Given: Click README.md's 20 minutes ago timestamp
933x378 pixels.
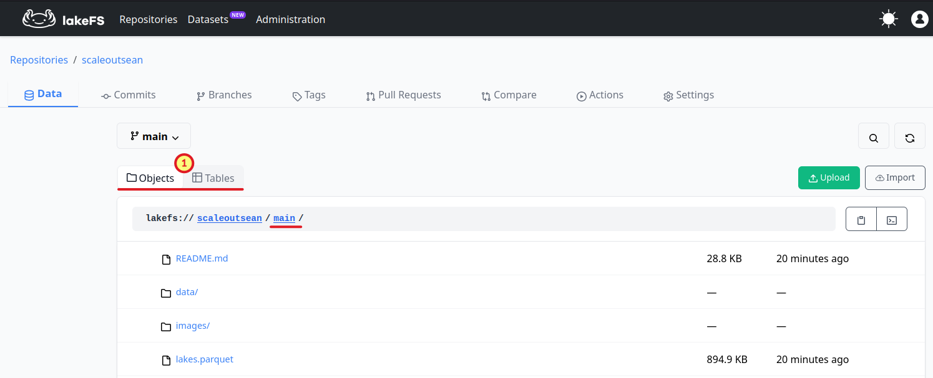Looking at the screenshot, I should point(813,258).
